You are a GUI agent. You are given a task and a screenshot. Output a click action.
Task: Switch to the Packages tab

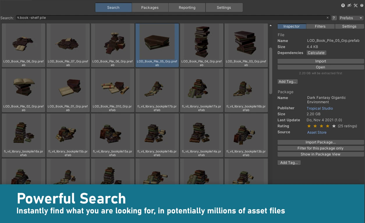150,8
